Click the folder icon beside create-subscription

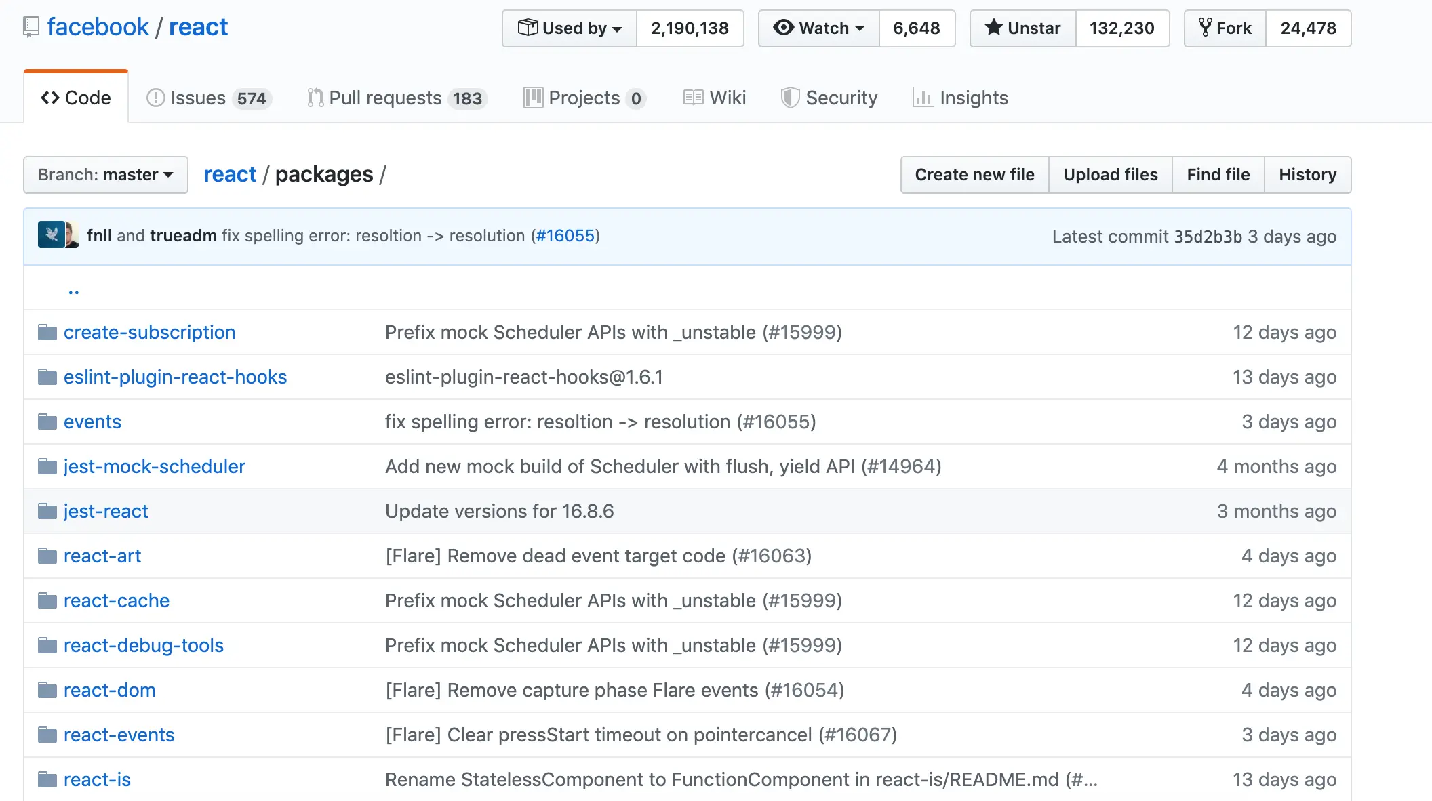(x=47, y=332)
